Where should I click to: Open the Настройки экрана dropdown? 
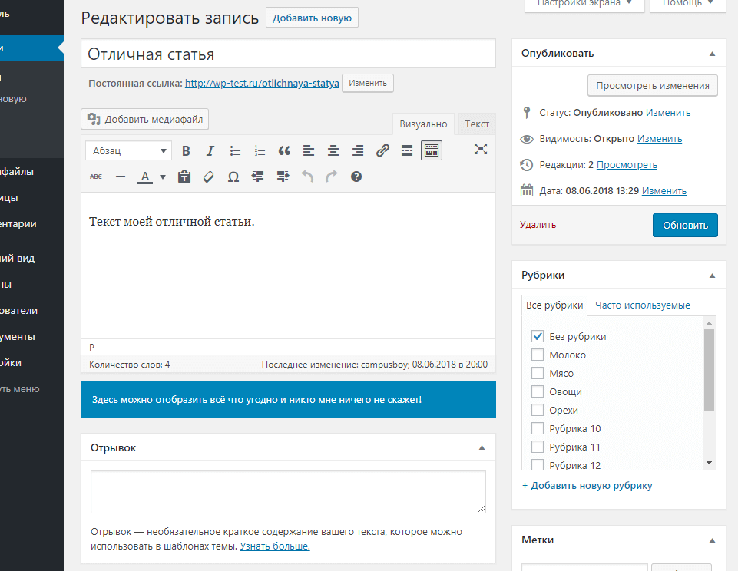click(x=584, y=4)
